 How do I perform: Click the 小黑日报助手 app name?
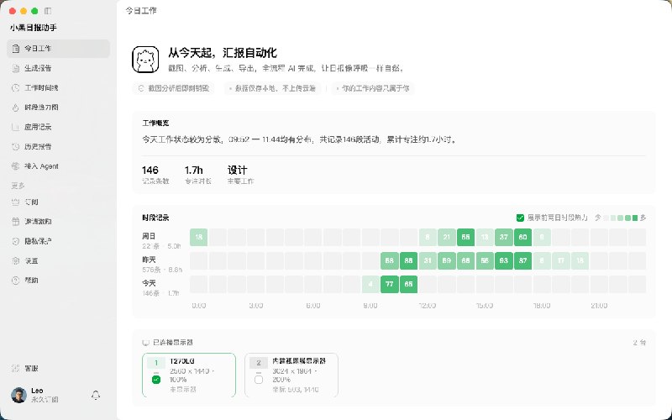click(x=34, y=28)
